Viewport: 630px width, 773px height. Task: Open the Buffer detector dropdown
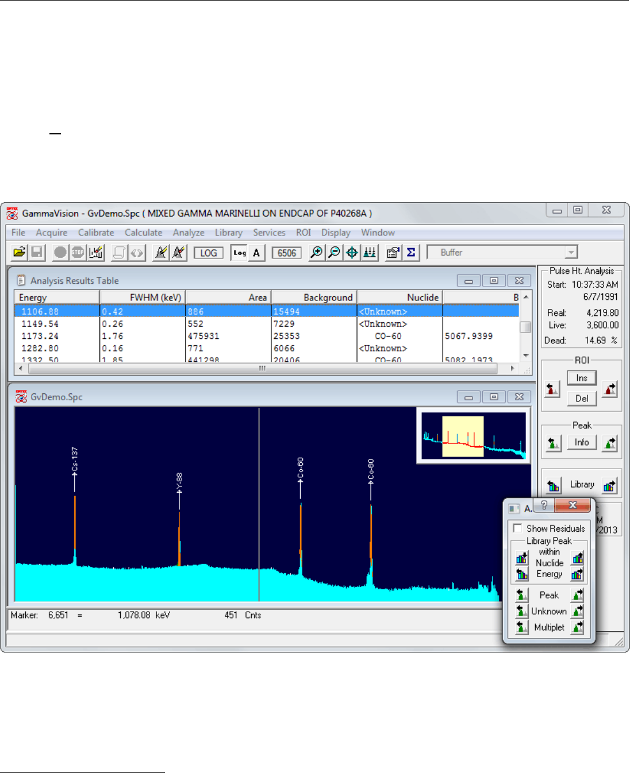click(570, 253)
